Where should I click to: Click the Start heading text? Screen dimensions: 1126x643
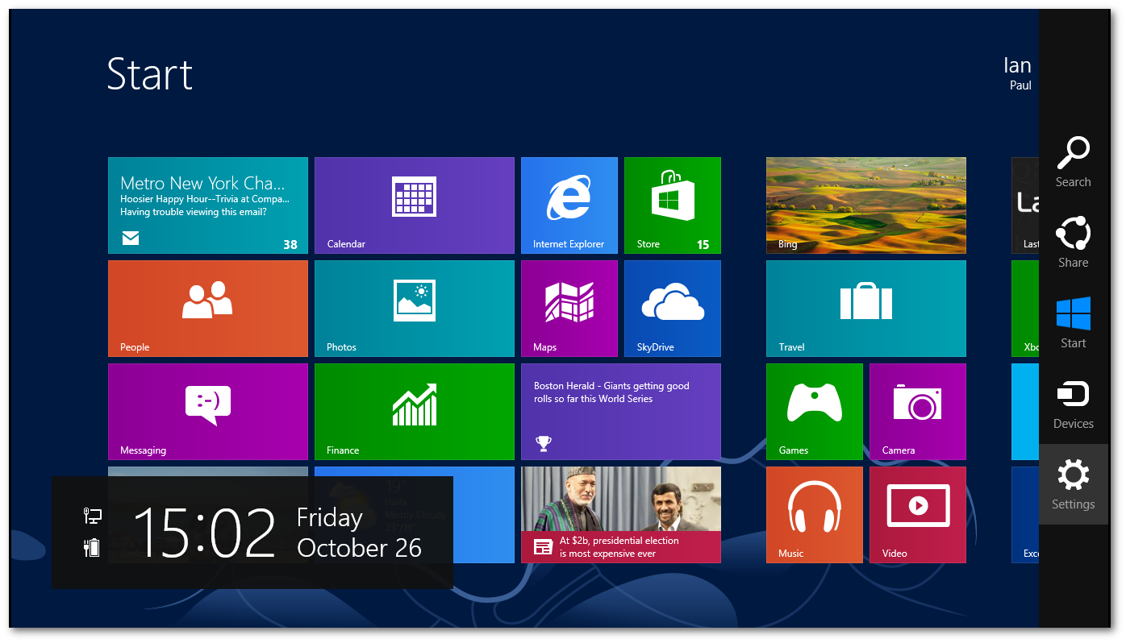tap(150, 74)
